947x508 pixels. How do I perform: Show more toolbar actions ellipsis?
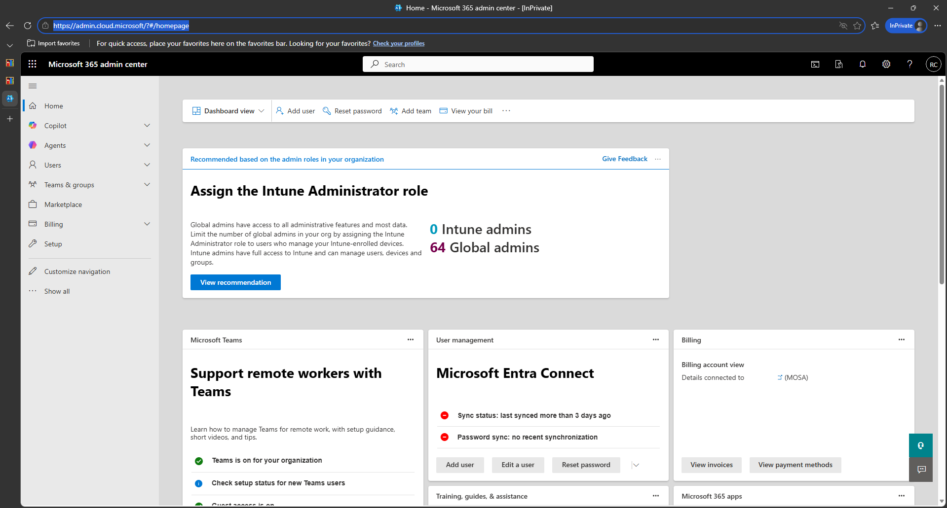click(506, 111)
